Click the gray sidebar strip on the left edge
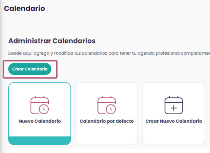 (1, 77)
